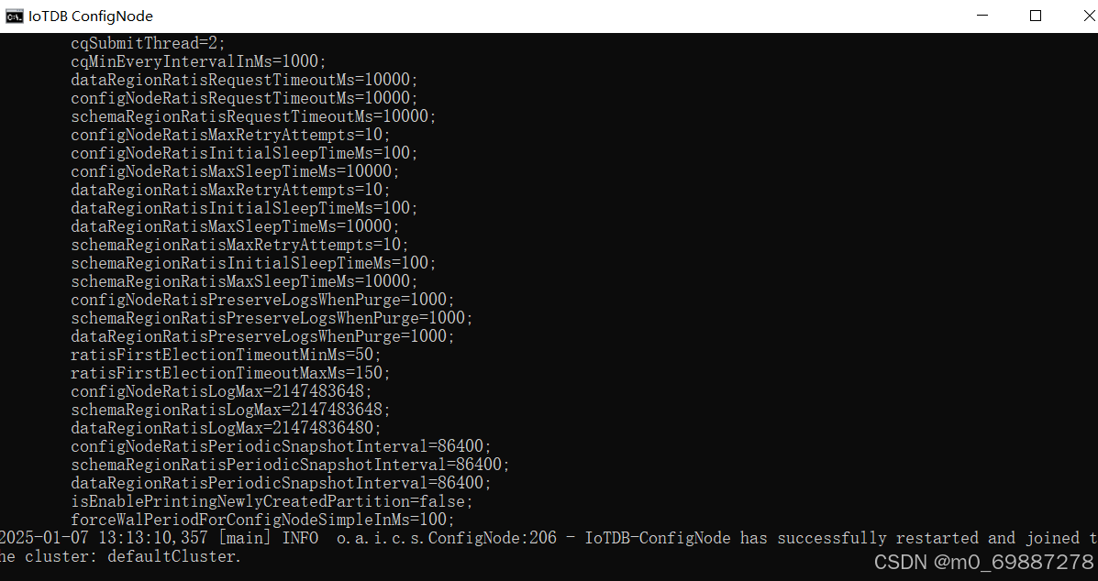The image size is (1098, 581).
Task: Click the console window icon in title bar
Action: (x=13, y=16)
